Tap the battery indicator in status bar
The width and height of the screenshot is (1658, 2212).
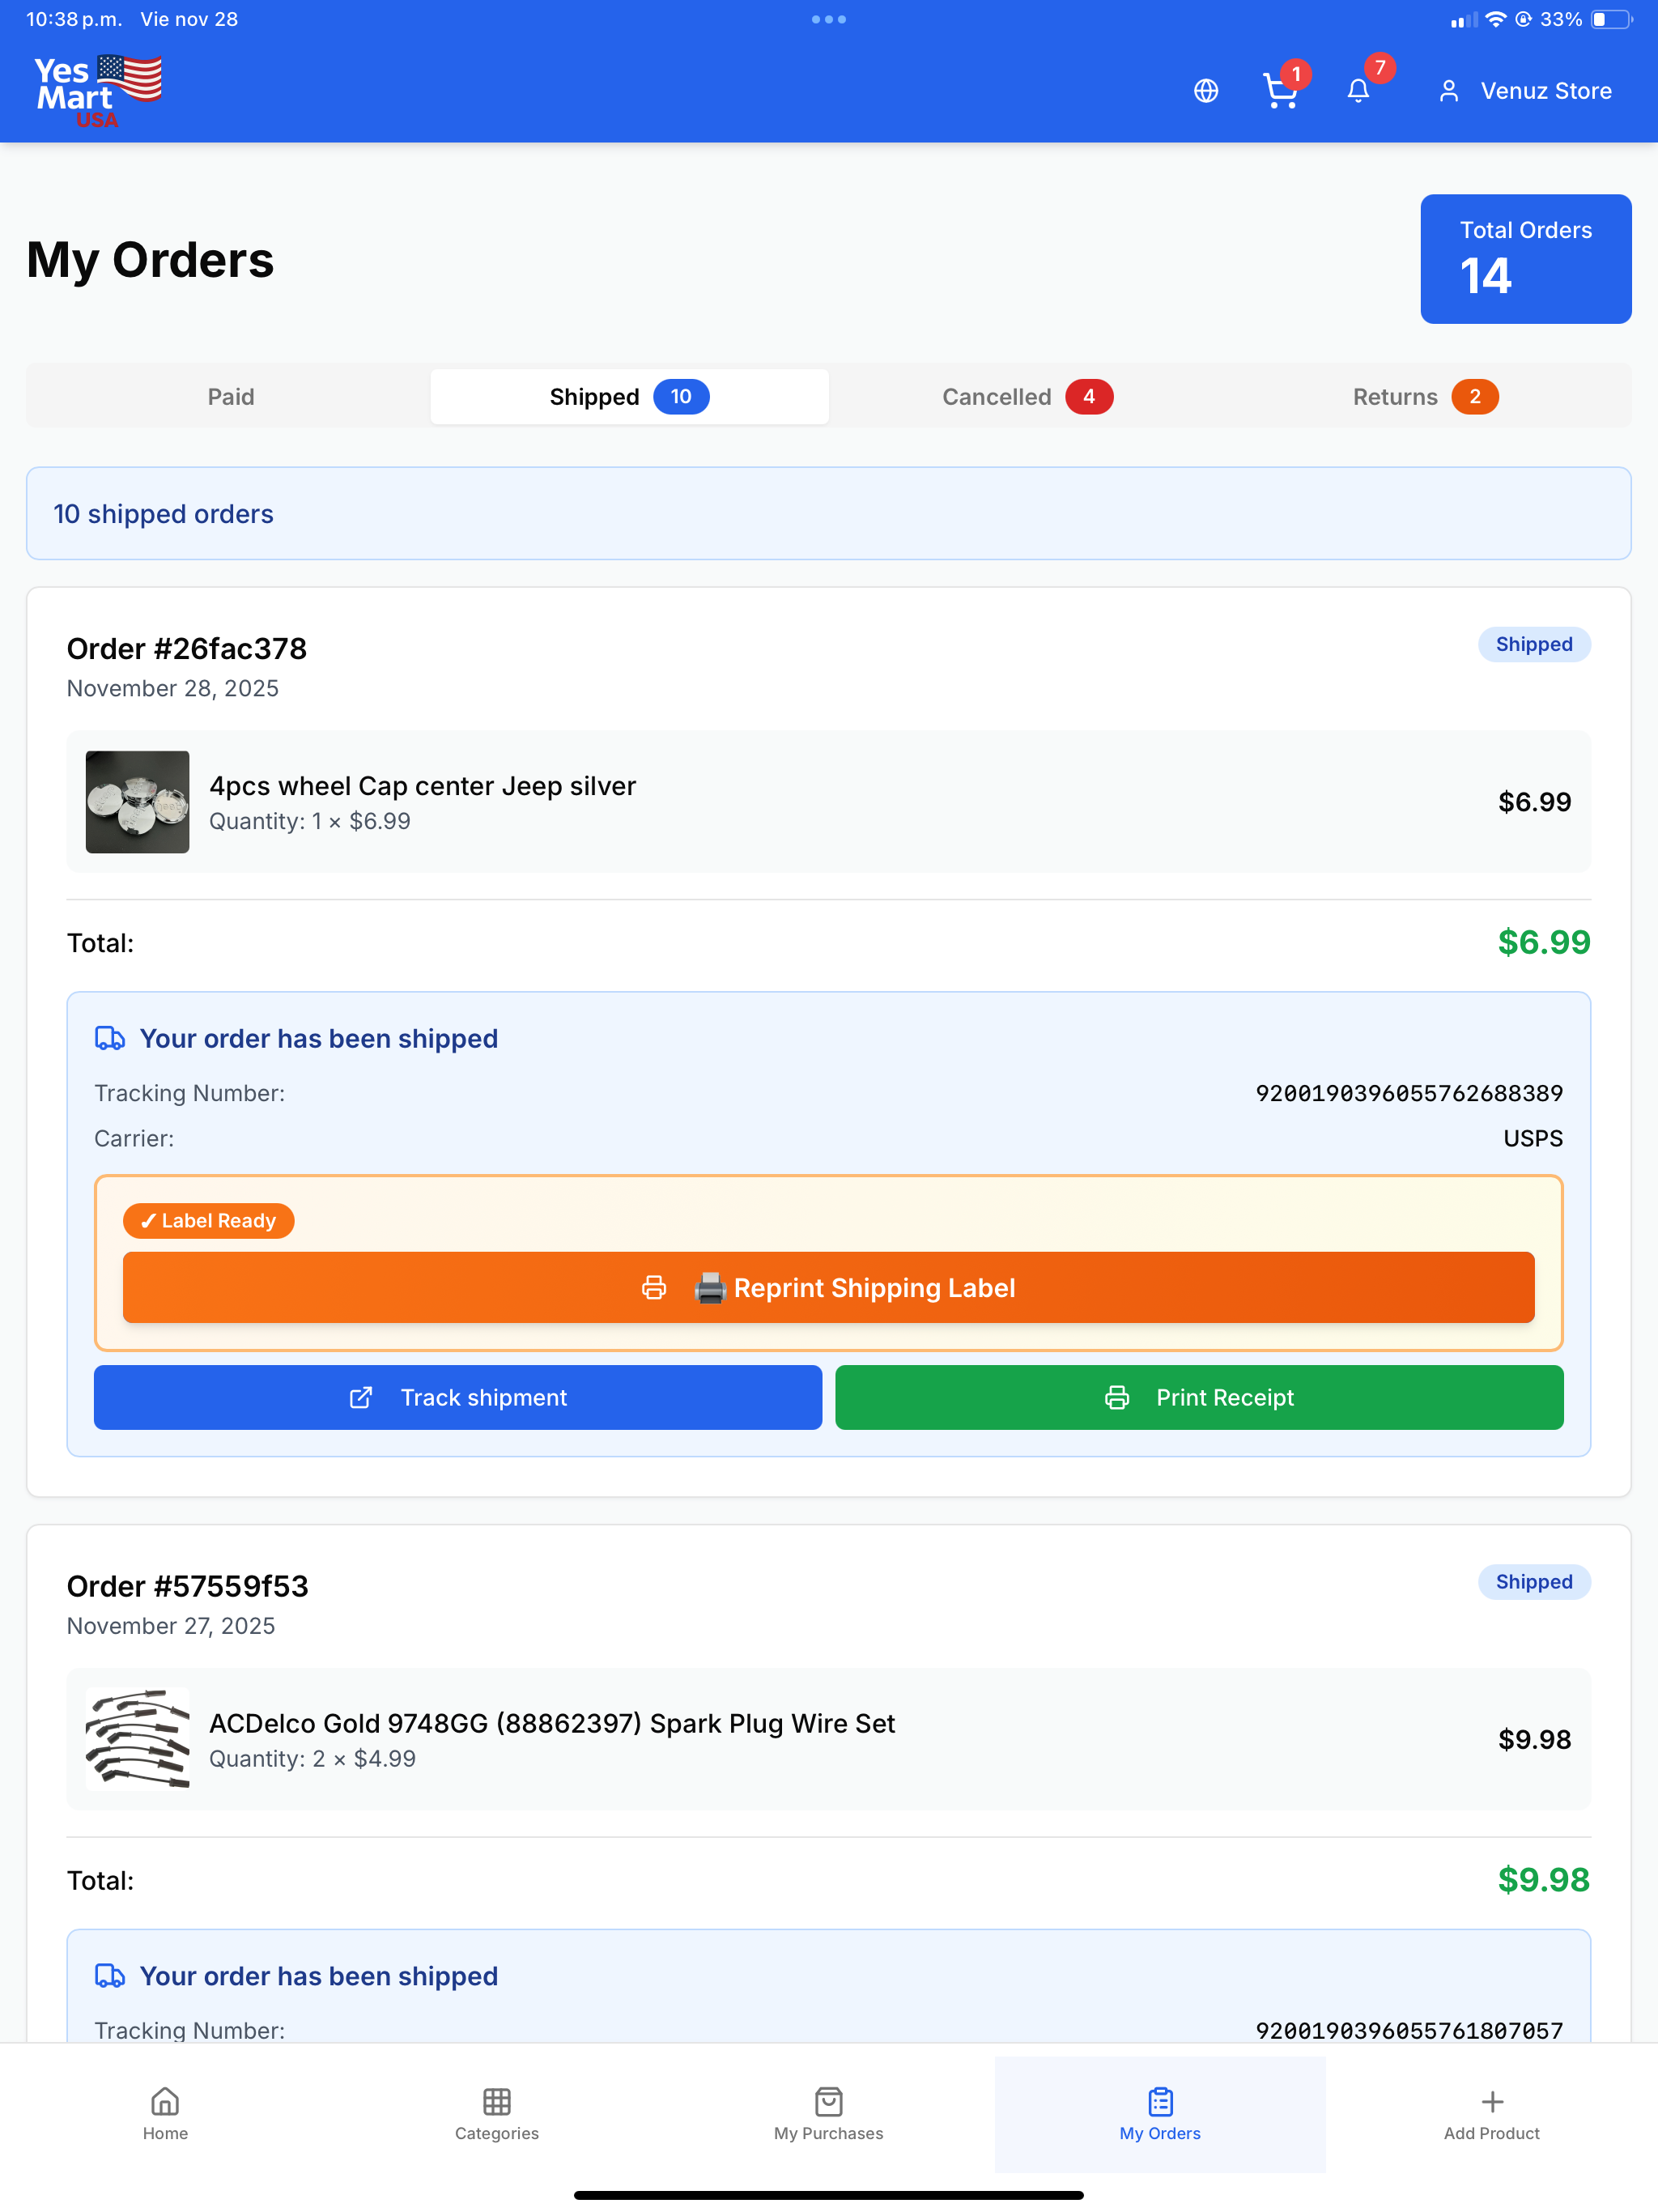tap(1611, 20)
